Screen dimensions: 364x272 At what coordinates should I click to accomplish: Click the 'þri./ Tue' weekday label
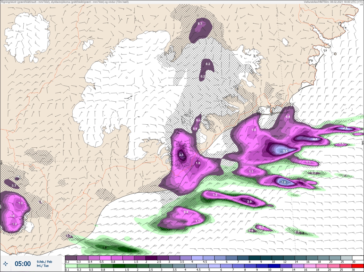pyautogui.click(x=43, y=266)
